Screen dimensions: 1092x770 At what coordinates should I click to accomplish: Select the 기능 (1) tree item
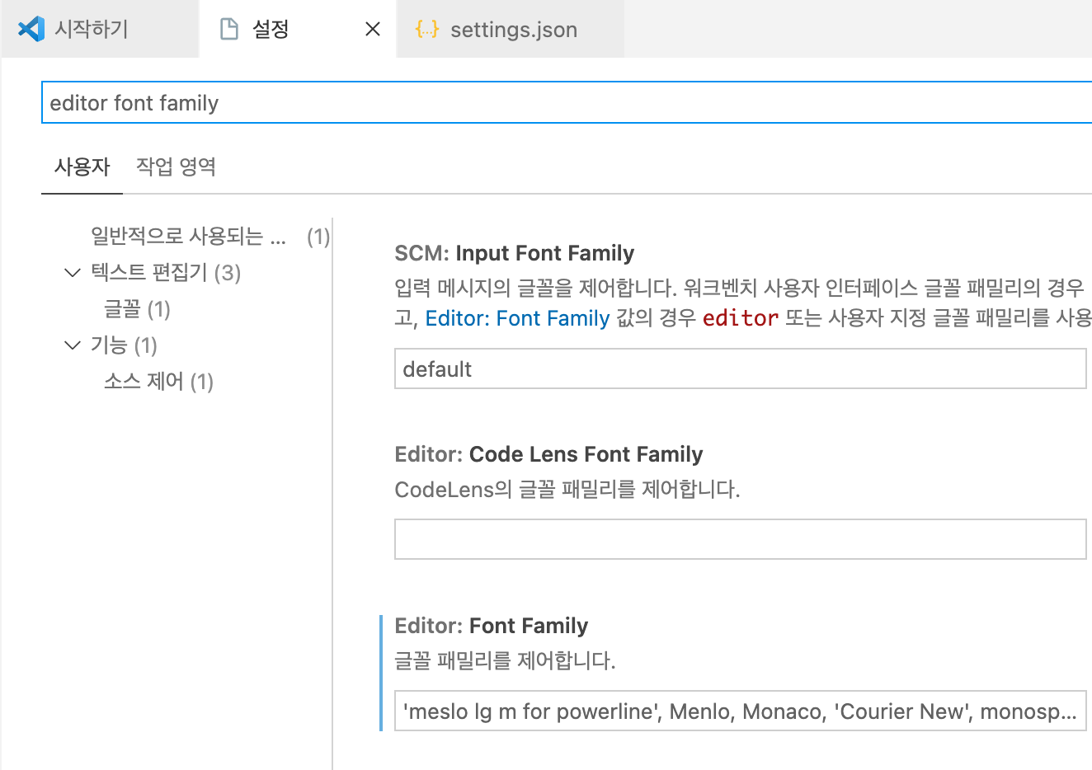(124, 345)
